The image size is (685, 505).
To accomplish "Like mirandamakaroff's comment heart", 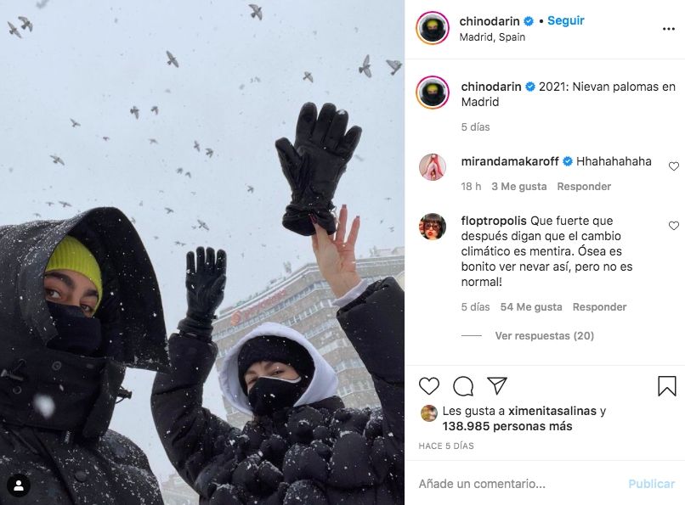I will click(x=674, y=166).
